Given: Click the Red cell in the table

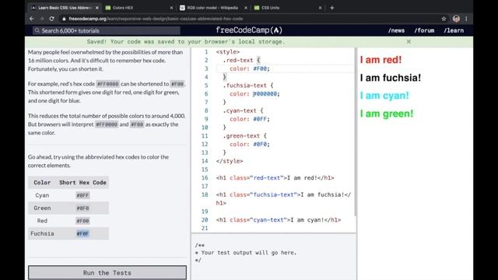Looking at the screenshot, I should pyautogui.click(x=42, y=221).
